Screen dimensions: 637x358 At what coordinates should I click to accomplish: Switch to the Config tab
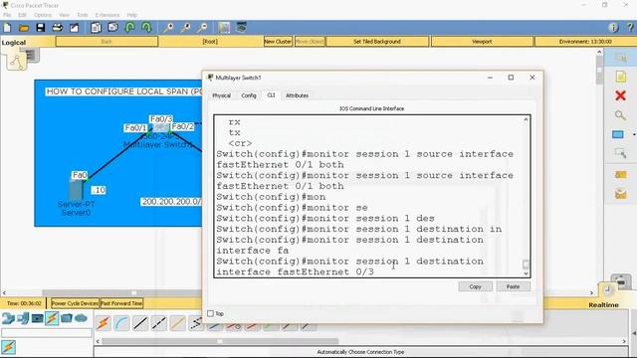tap(249, 95)
